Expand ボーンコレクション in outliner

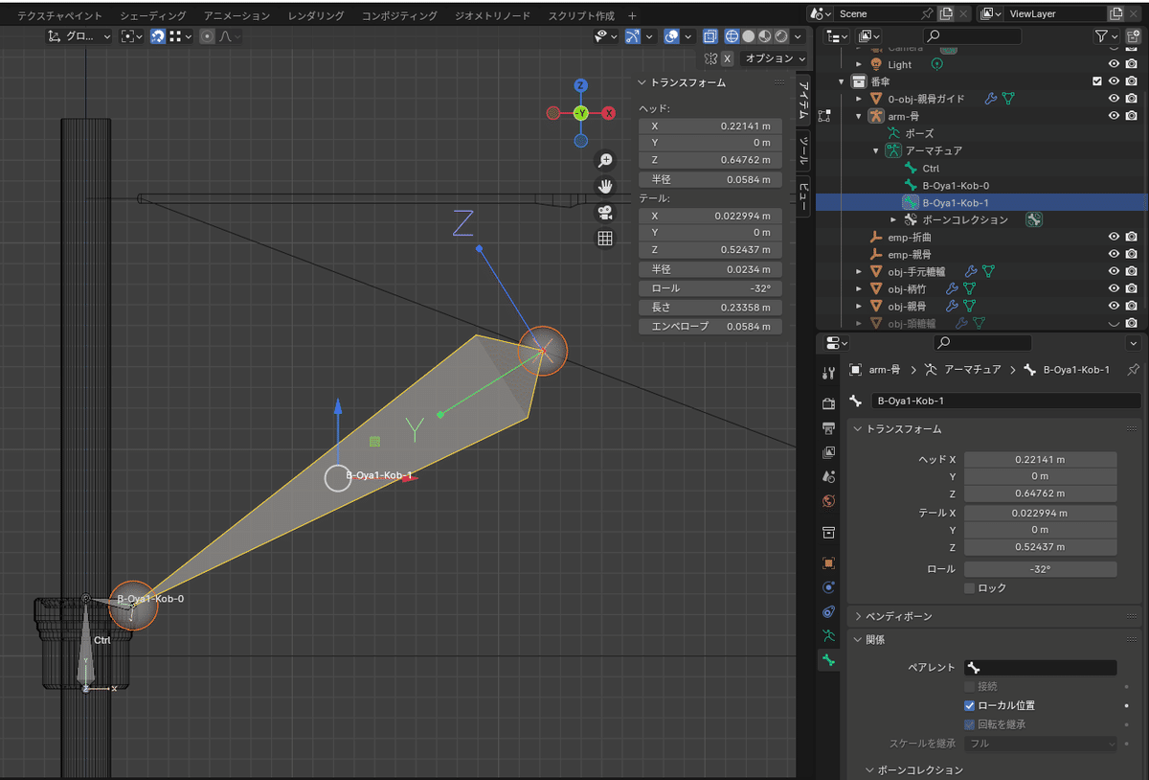pos(893,219)
